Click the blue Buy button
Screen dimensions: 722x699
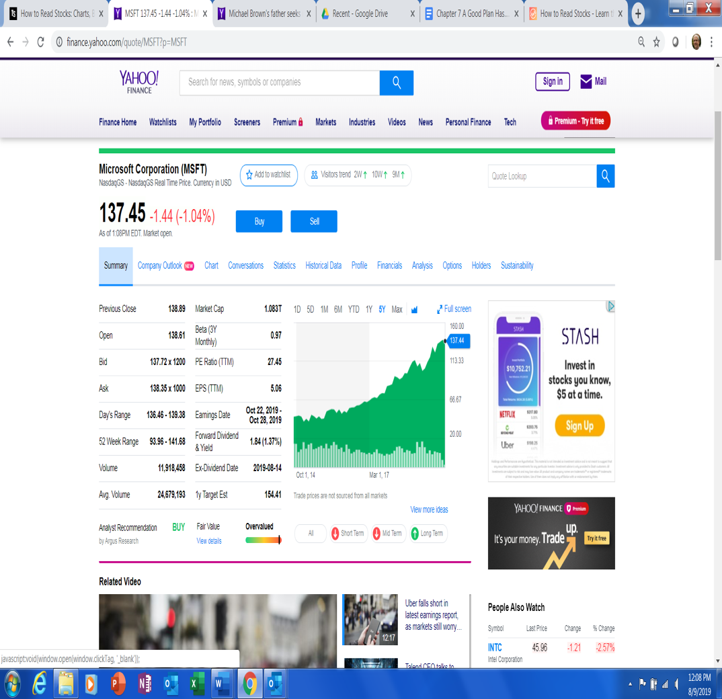259,222
